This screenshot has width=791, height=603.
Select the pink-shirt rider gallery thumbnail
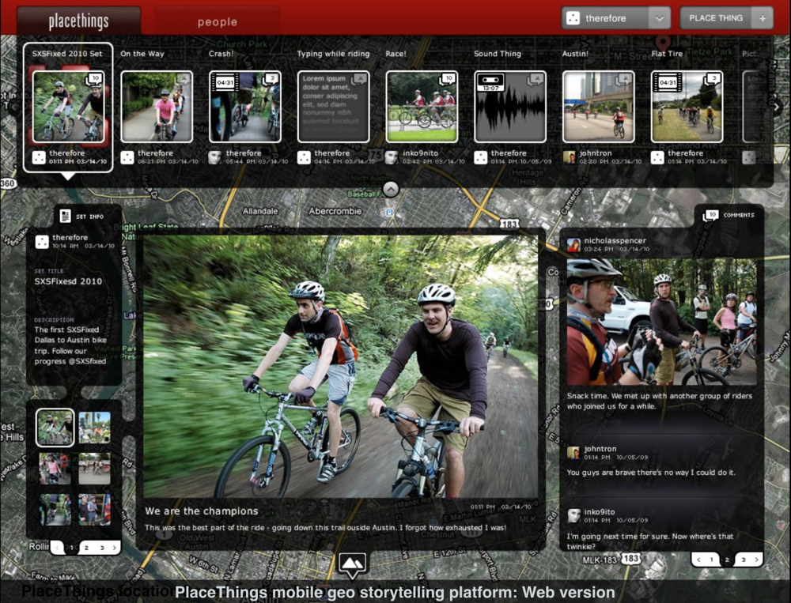pos(55,469)
